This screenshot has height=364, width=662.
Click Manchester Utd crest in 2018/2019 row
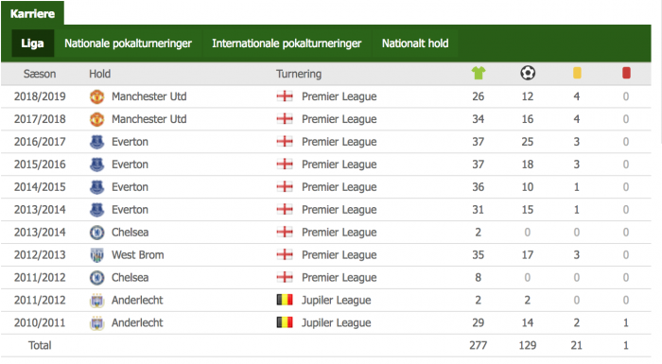97,96
